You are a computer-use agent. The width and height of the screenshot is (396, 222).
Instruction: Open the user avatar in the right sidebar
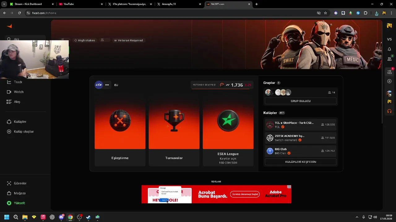390,94
